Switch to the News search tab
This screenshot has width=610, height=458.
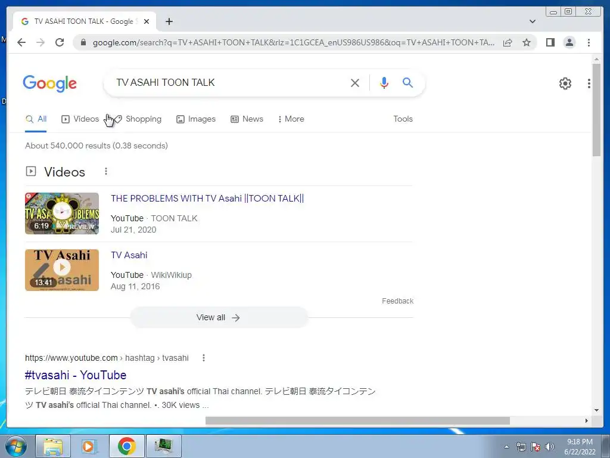click(247, 119)
